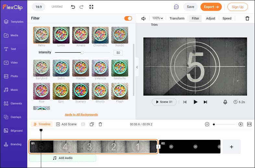This screenshot has width=255, height=168.
Task: Enter fullscreen preview mode
Action: [91, 7]
